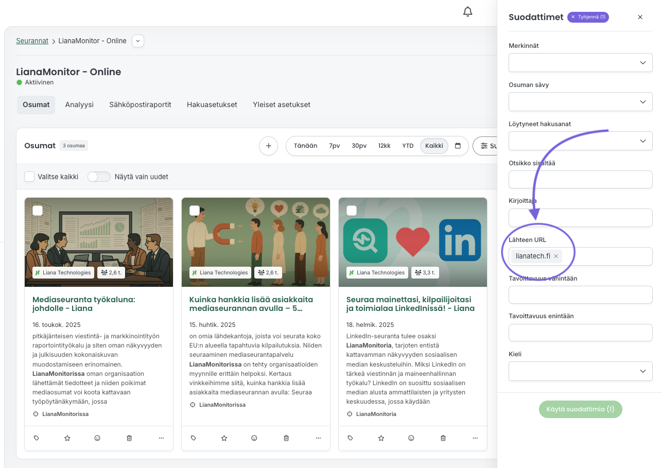Open Seuraa mainettasi, kilpailijoitasi article title
662x468 pixels.
pos(411,304)
